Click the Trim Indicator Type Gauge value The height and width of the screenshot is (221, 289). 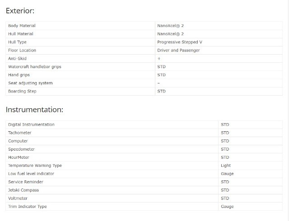point(227,207)
